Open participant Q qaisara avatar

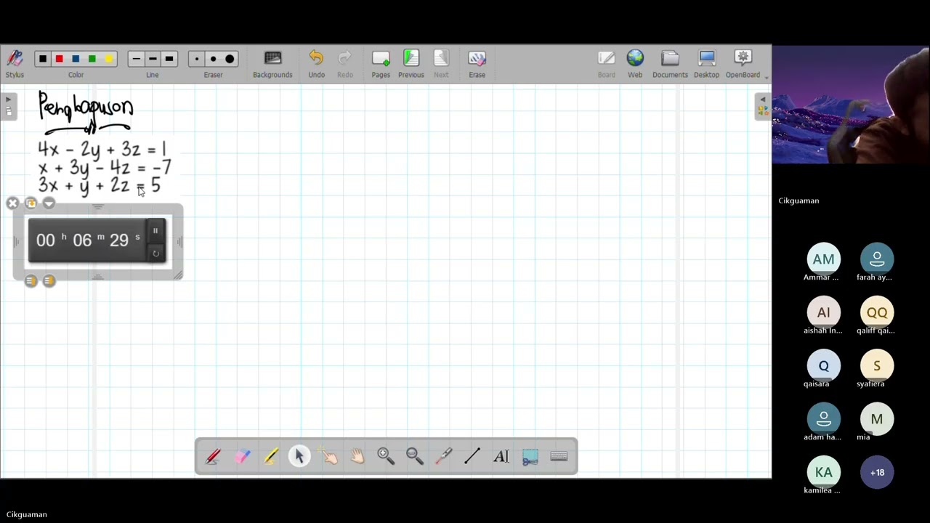click(x=823, y=366)
